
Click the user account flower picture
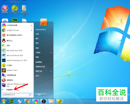click(44, 22)
